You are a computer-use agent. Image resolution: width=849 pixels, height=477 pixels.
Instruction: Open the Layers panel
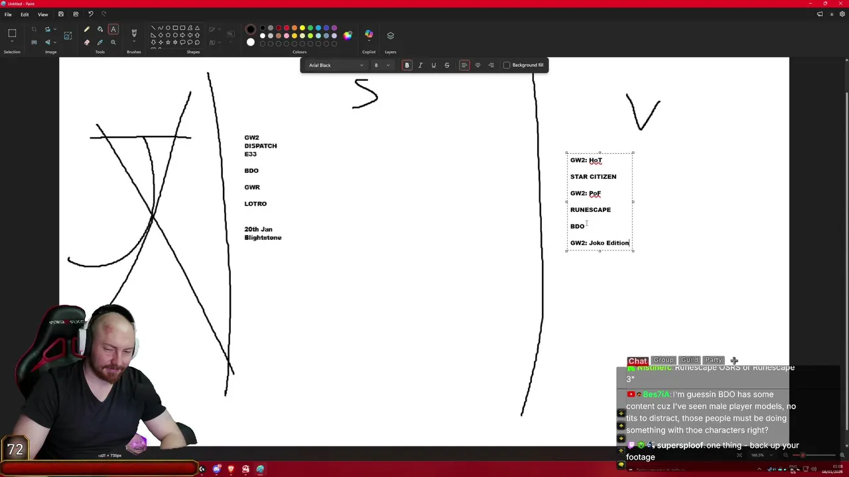click(391, 35)
